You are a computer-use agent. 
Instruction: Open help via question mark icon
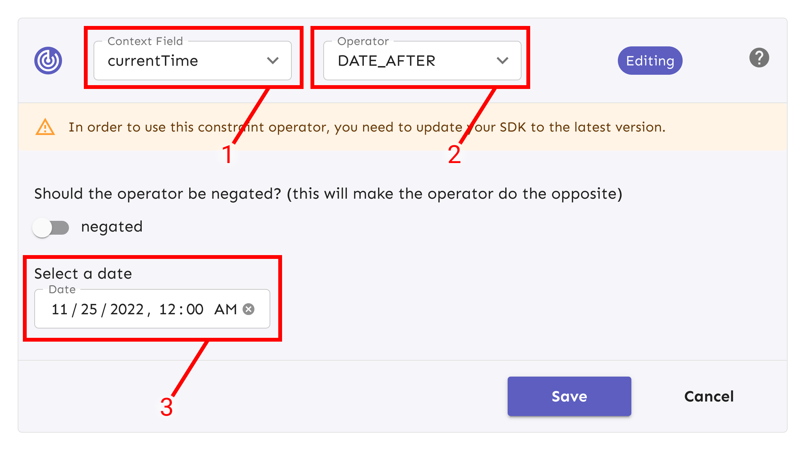pyautogui.click(x=759, y=58)
